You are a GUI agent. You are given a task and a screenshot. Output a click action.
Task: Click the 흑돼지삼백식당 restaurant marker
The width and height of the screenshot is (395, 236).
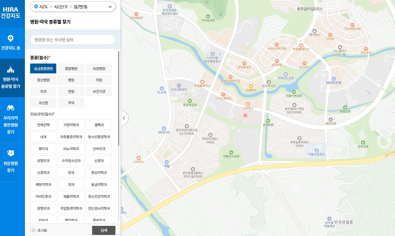point(231,77)
